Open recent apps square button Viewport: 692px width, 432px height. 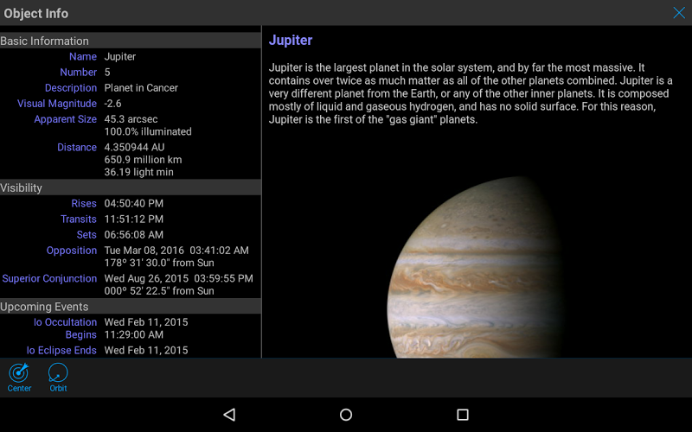click(x=463, y=415)
